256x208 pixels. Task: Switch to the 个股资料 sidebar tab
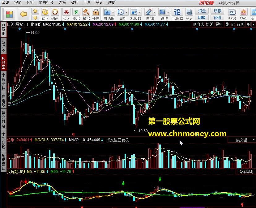[x=3, y=81]
